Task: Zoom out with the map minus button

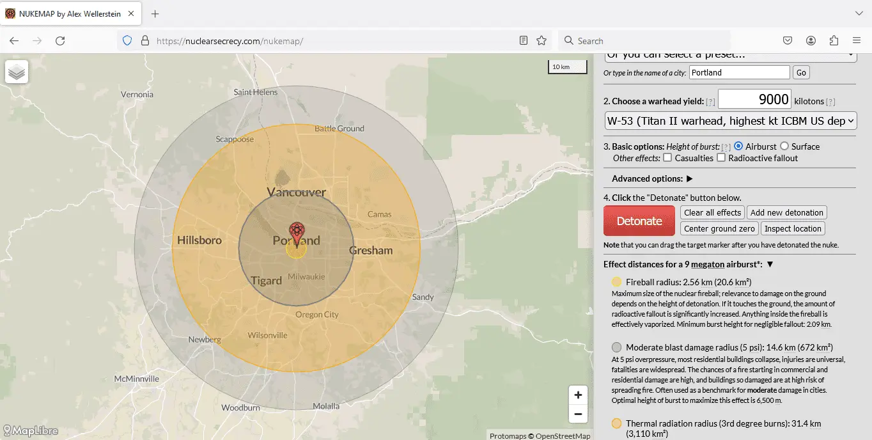Action: point(577,414)
